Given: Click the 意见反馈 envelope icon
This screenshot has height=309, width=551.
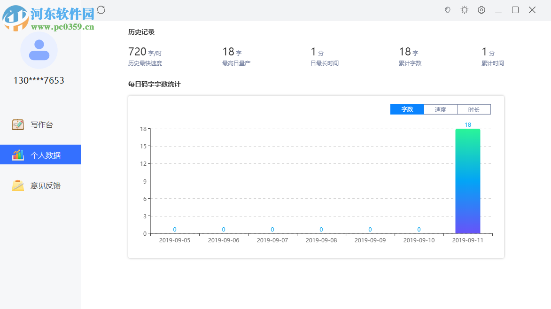Looking at the screenshot, I should [18, 185].
